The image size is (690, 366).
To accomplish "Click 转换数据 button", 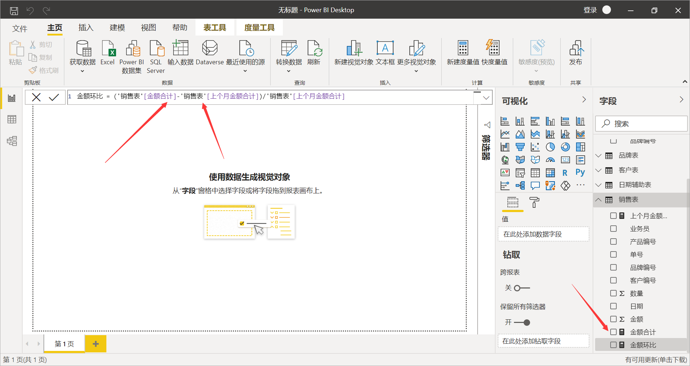I will tap(289, 56).
